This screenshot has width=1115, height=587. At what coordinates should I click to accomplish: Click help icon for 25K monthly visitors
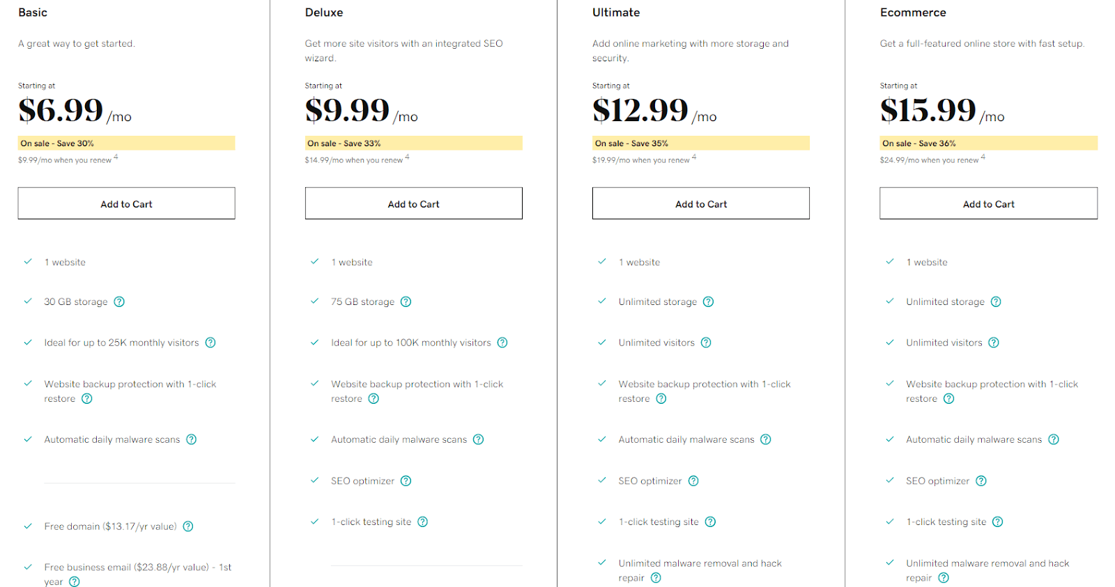point(210,342)
